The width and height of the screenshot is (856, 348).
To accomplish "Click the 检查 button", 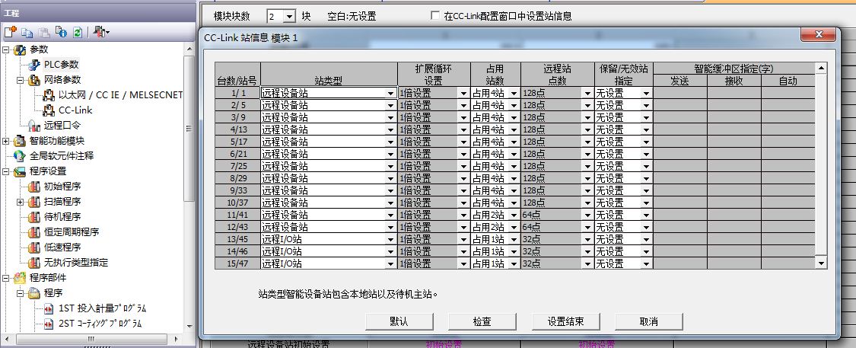I will pos(482,321).
